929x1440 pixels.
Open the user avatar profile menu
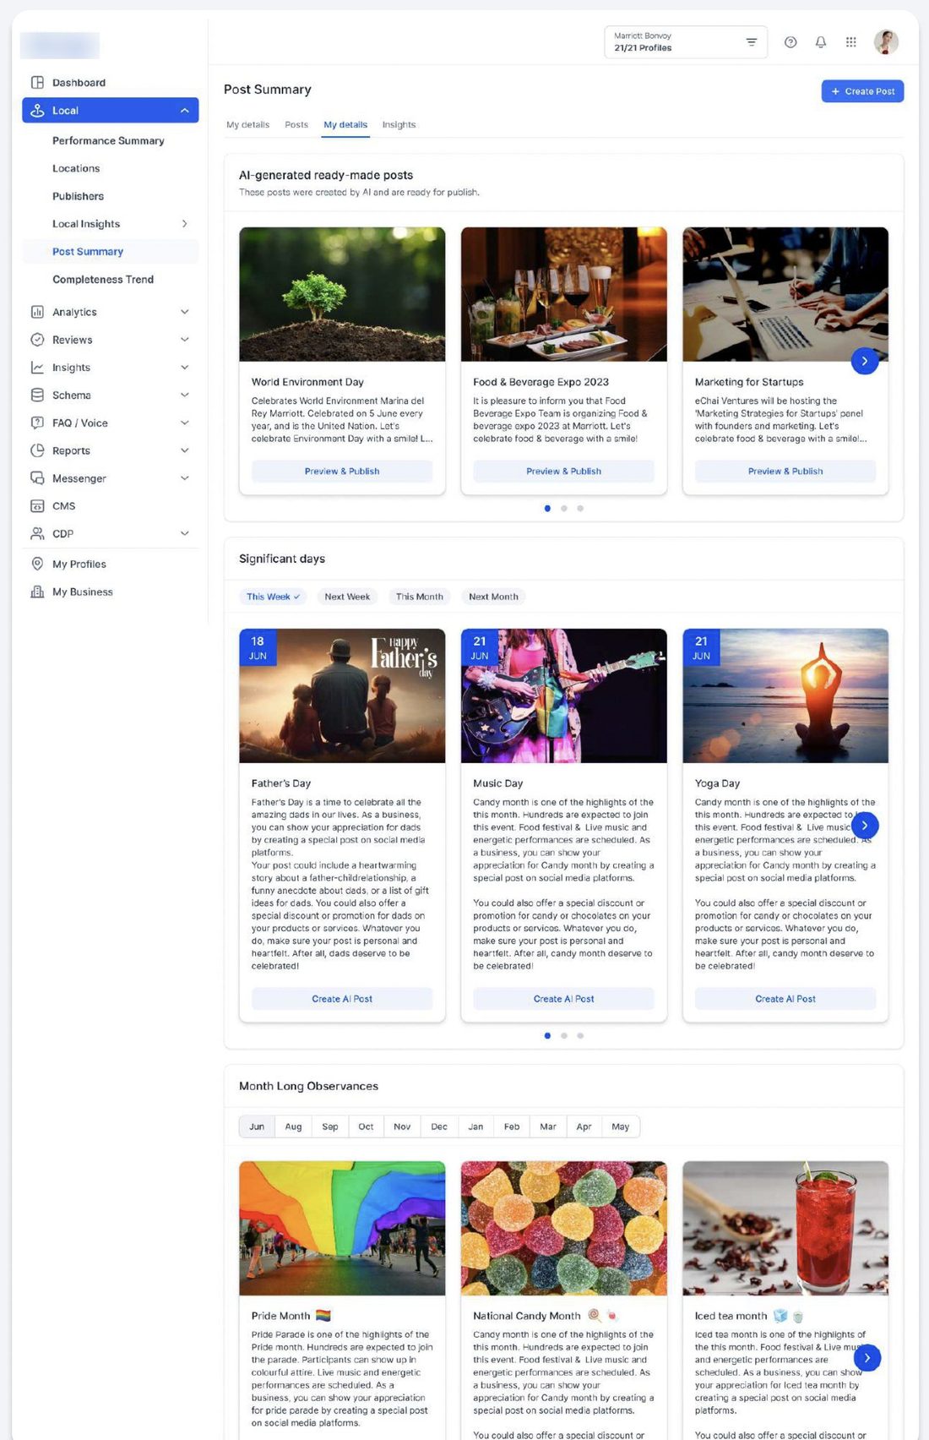pos(886,42)
